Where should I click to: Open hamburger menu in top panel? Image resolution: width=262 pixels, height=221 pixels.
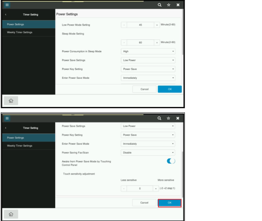tap(7, 5)
